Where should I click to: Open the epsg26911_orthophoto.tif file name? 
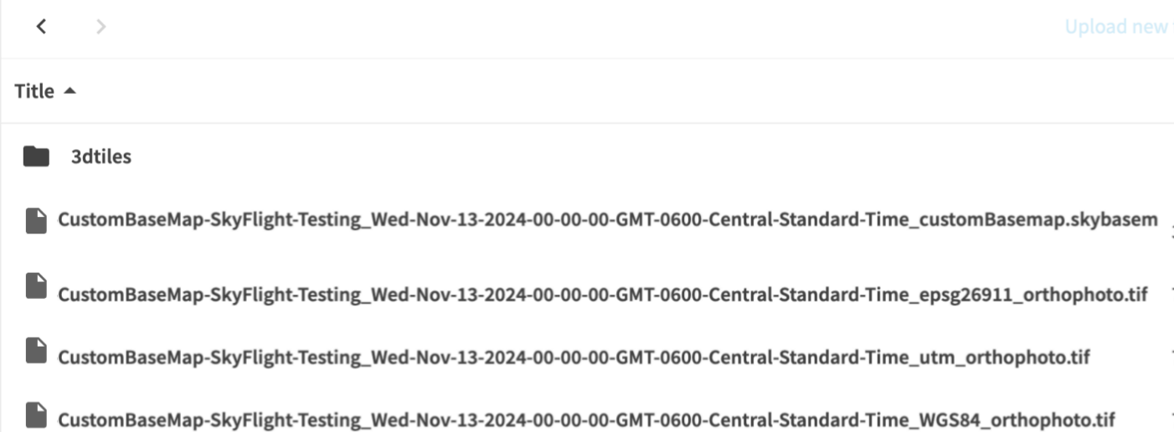[x=602, y=295]
